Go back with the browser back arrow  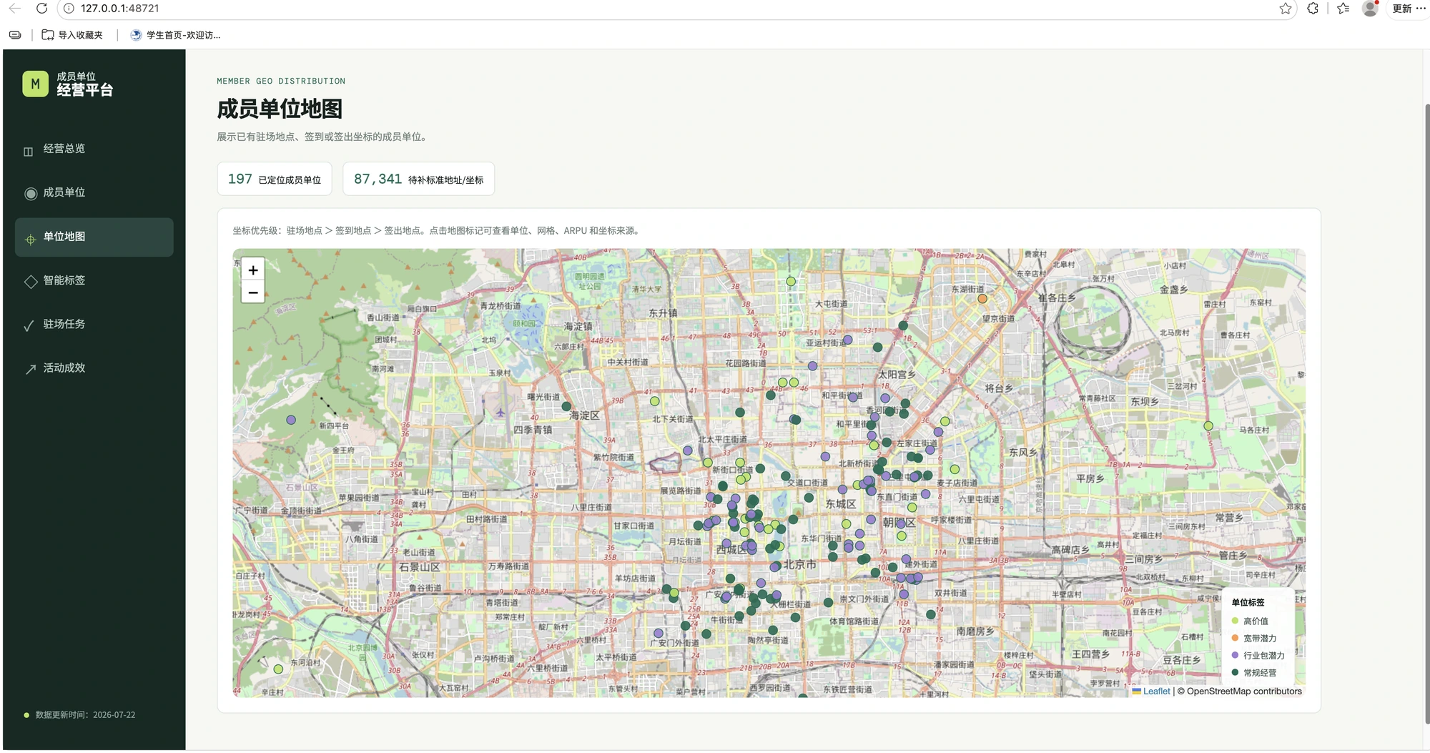[15, 9]
